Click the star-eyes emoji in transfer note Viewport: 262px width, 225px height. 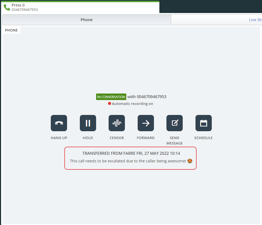pos(190,161)
